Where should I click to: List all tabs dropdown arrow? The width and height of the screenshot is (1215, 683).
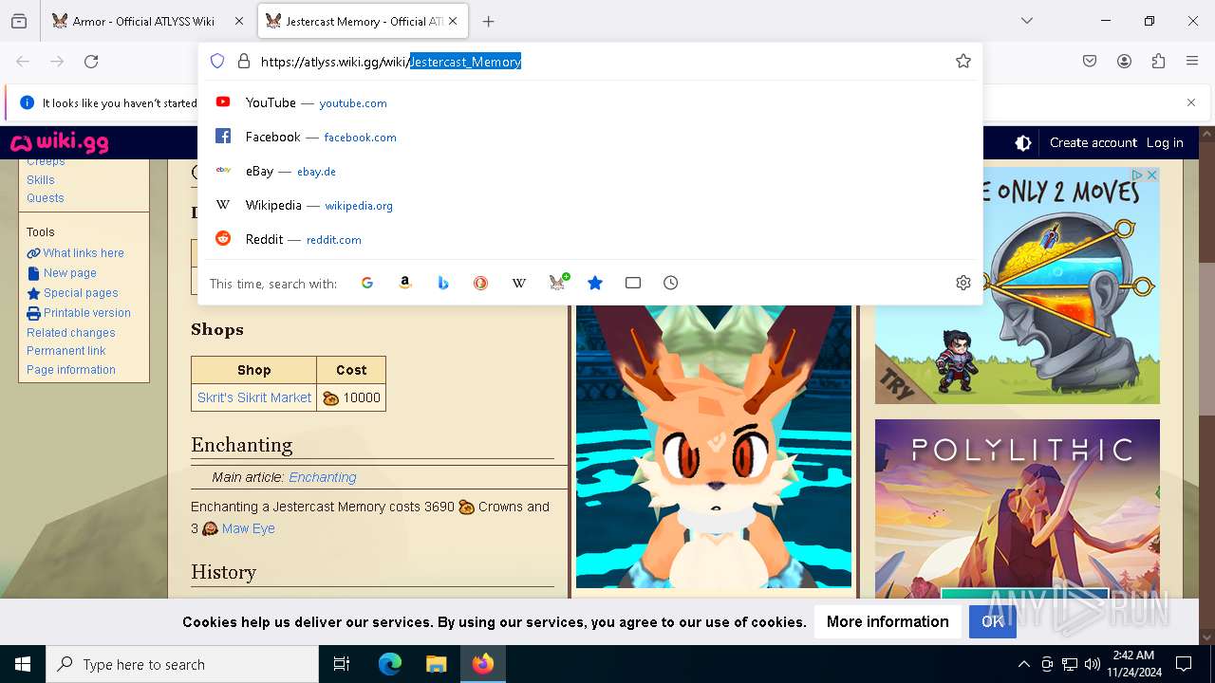tap(1027, 21)
